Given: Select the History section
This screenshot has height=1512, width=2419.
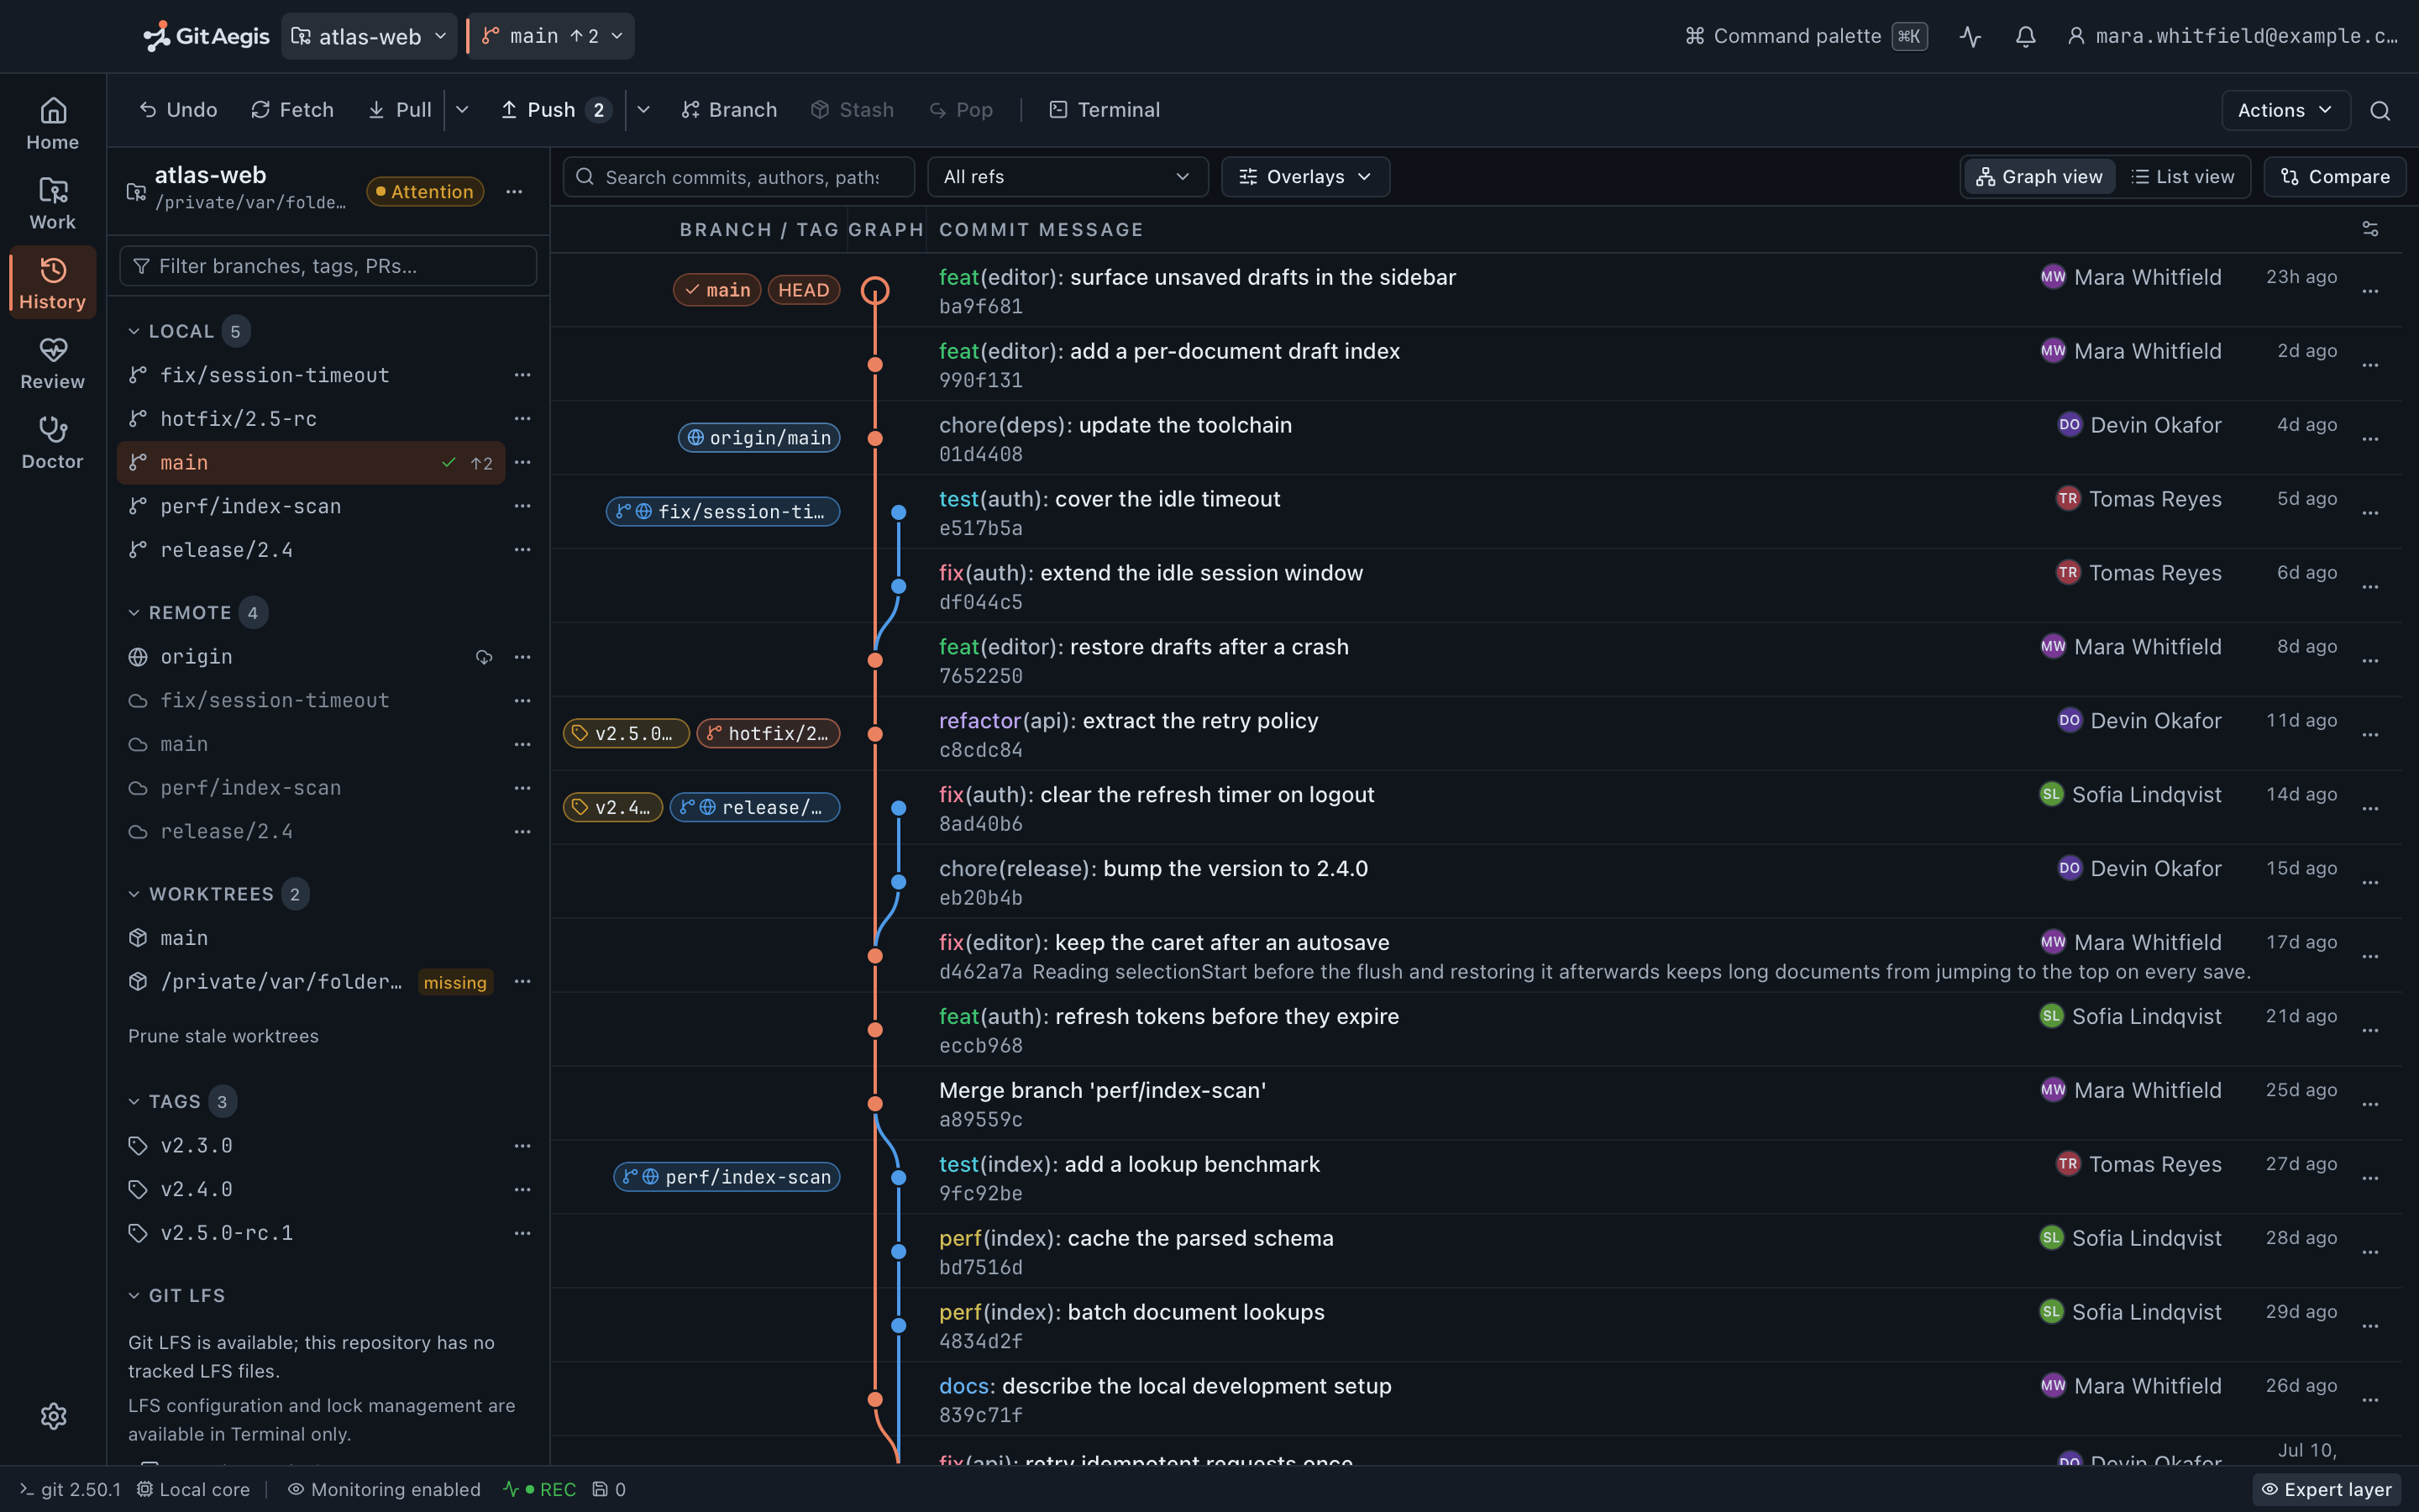Looking at the screenshot, I should 53,283.
